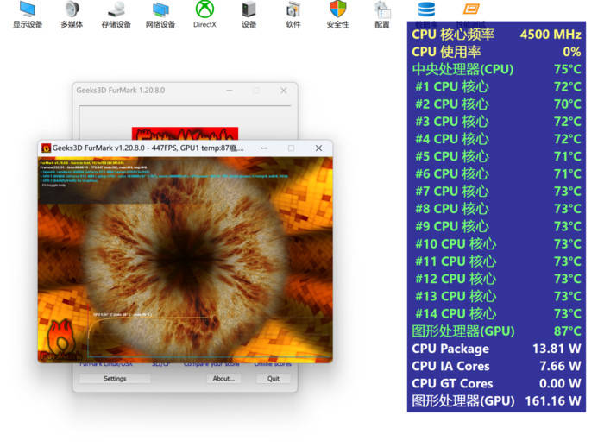Select the #3 CPU 核心 temperature row
This screenshot has height=447, width=604.
pos(496,122)
